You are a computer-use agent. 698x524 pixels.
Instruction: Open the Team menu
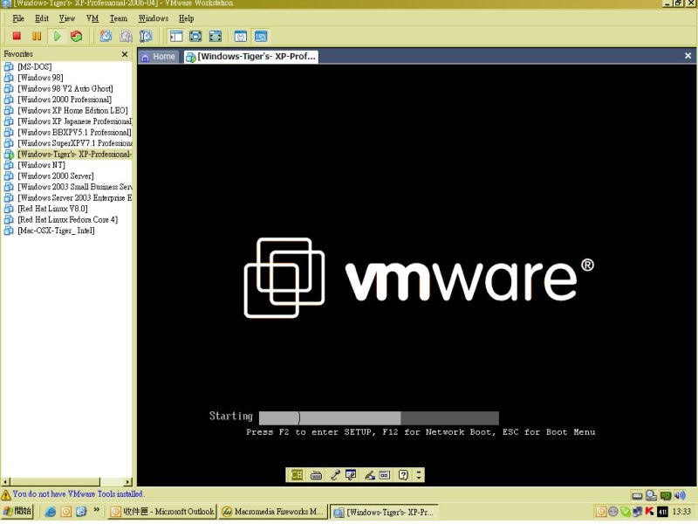click(x=119, y=18)
